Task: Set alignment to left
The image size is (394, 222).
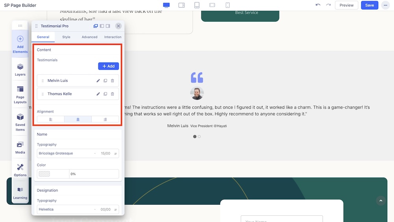Action: [51, 119]
